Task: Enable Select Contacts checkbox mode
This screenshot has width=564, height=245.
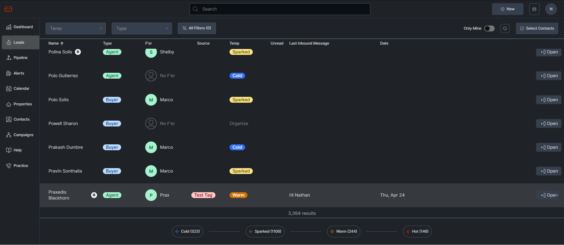Action: (537, 28)
